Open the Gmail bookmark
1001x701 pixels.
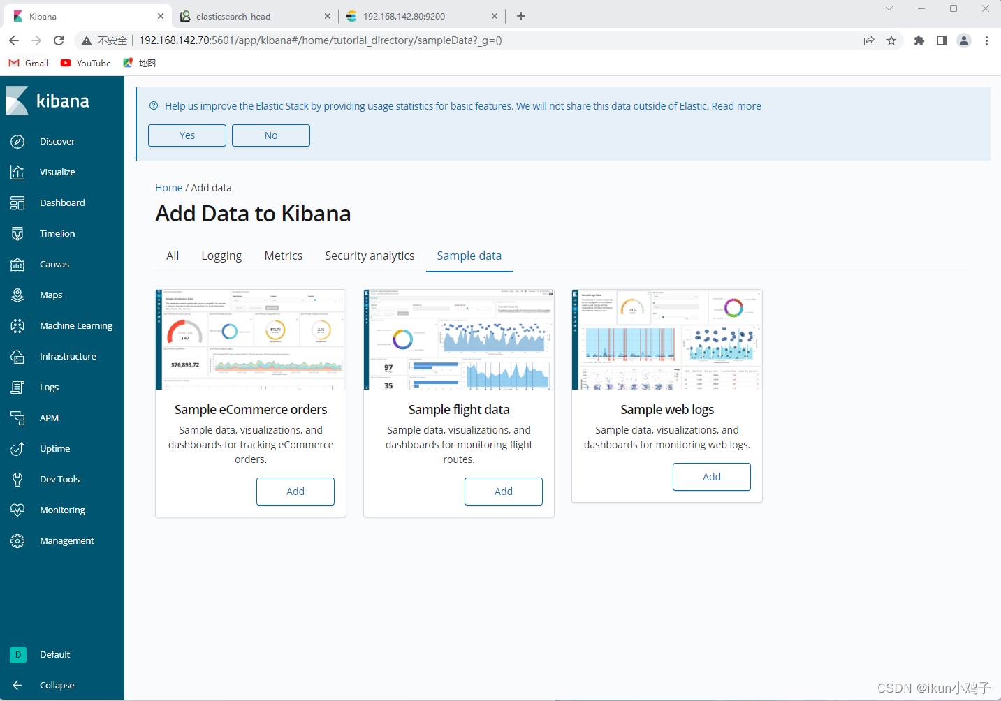tap(29, 63)
